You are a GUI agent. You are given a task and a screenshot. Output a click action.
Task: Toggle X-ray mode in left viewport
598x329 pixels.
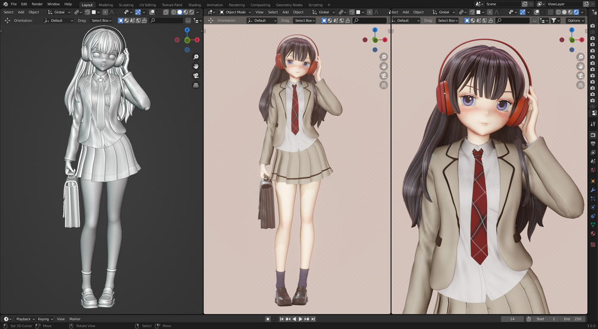click(165, 12)
